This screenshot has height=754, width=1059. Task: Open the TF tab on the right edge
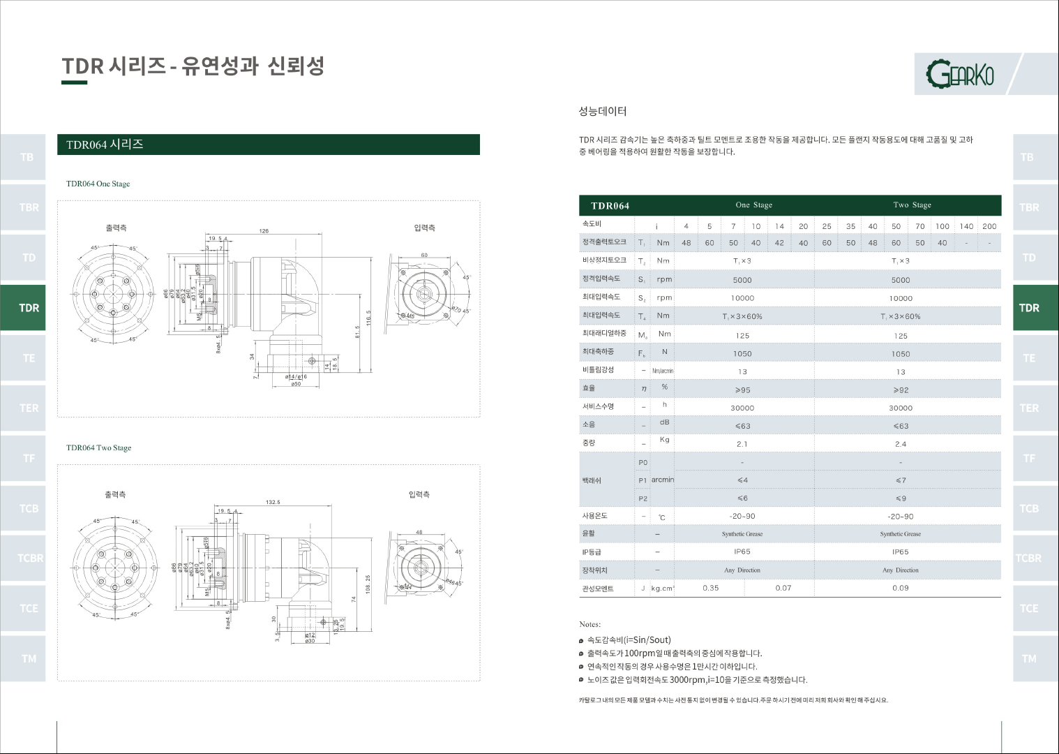pos(1036,459)
